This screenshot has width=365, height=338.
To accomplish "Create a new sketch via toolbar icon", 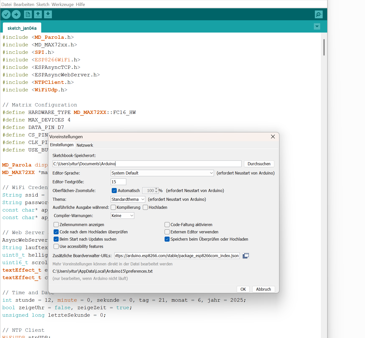I will pyautogui.click(x=28, y=15).
